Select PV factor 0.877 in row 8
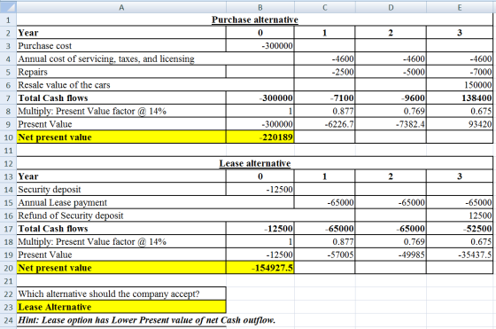Viewport: 496px width, 329px height. pos(324,111)
